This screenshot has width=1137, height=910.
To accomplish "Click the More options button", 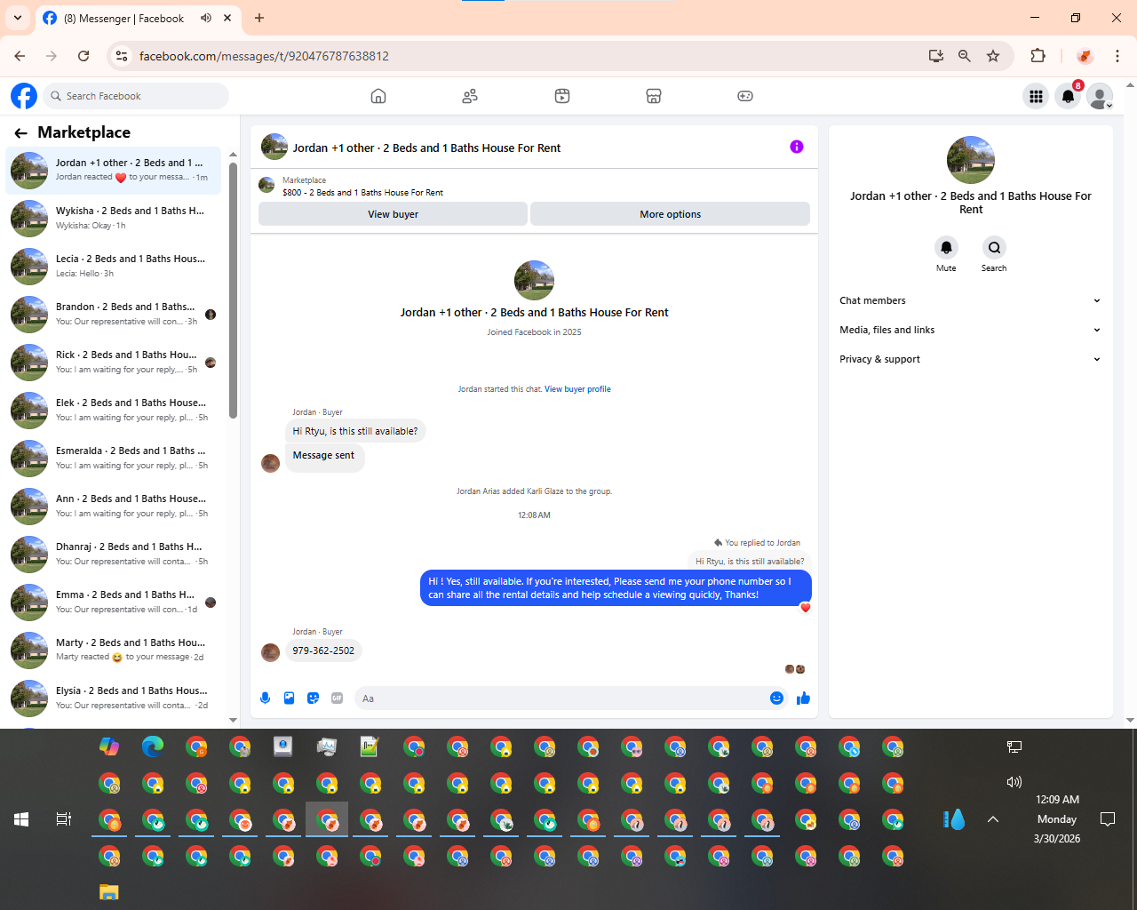I will pos(670,214).
